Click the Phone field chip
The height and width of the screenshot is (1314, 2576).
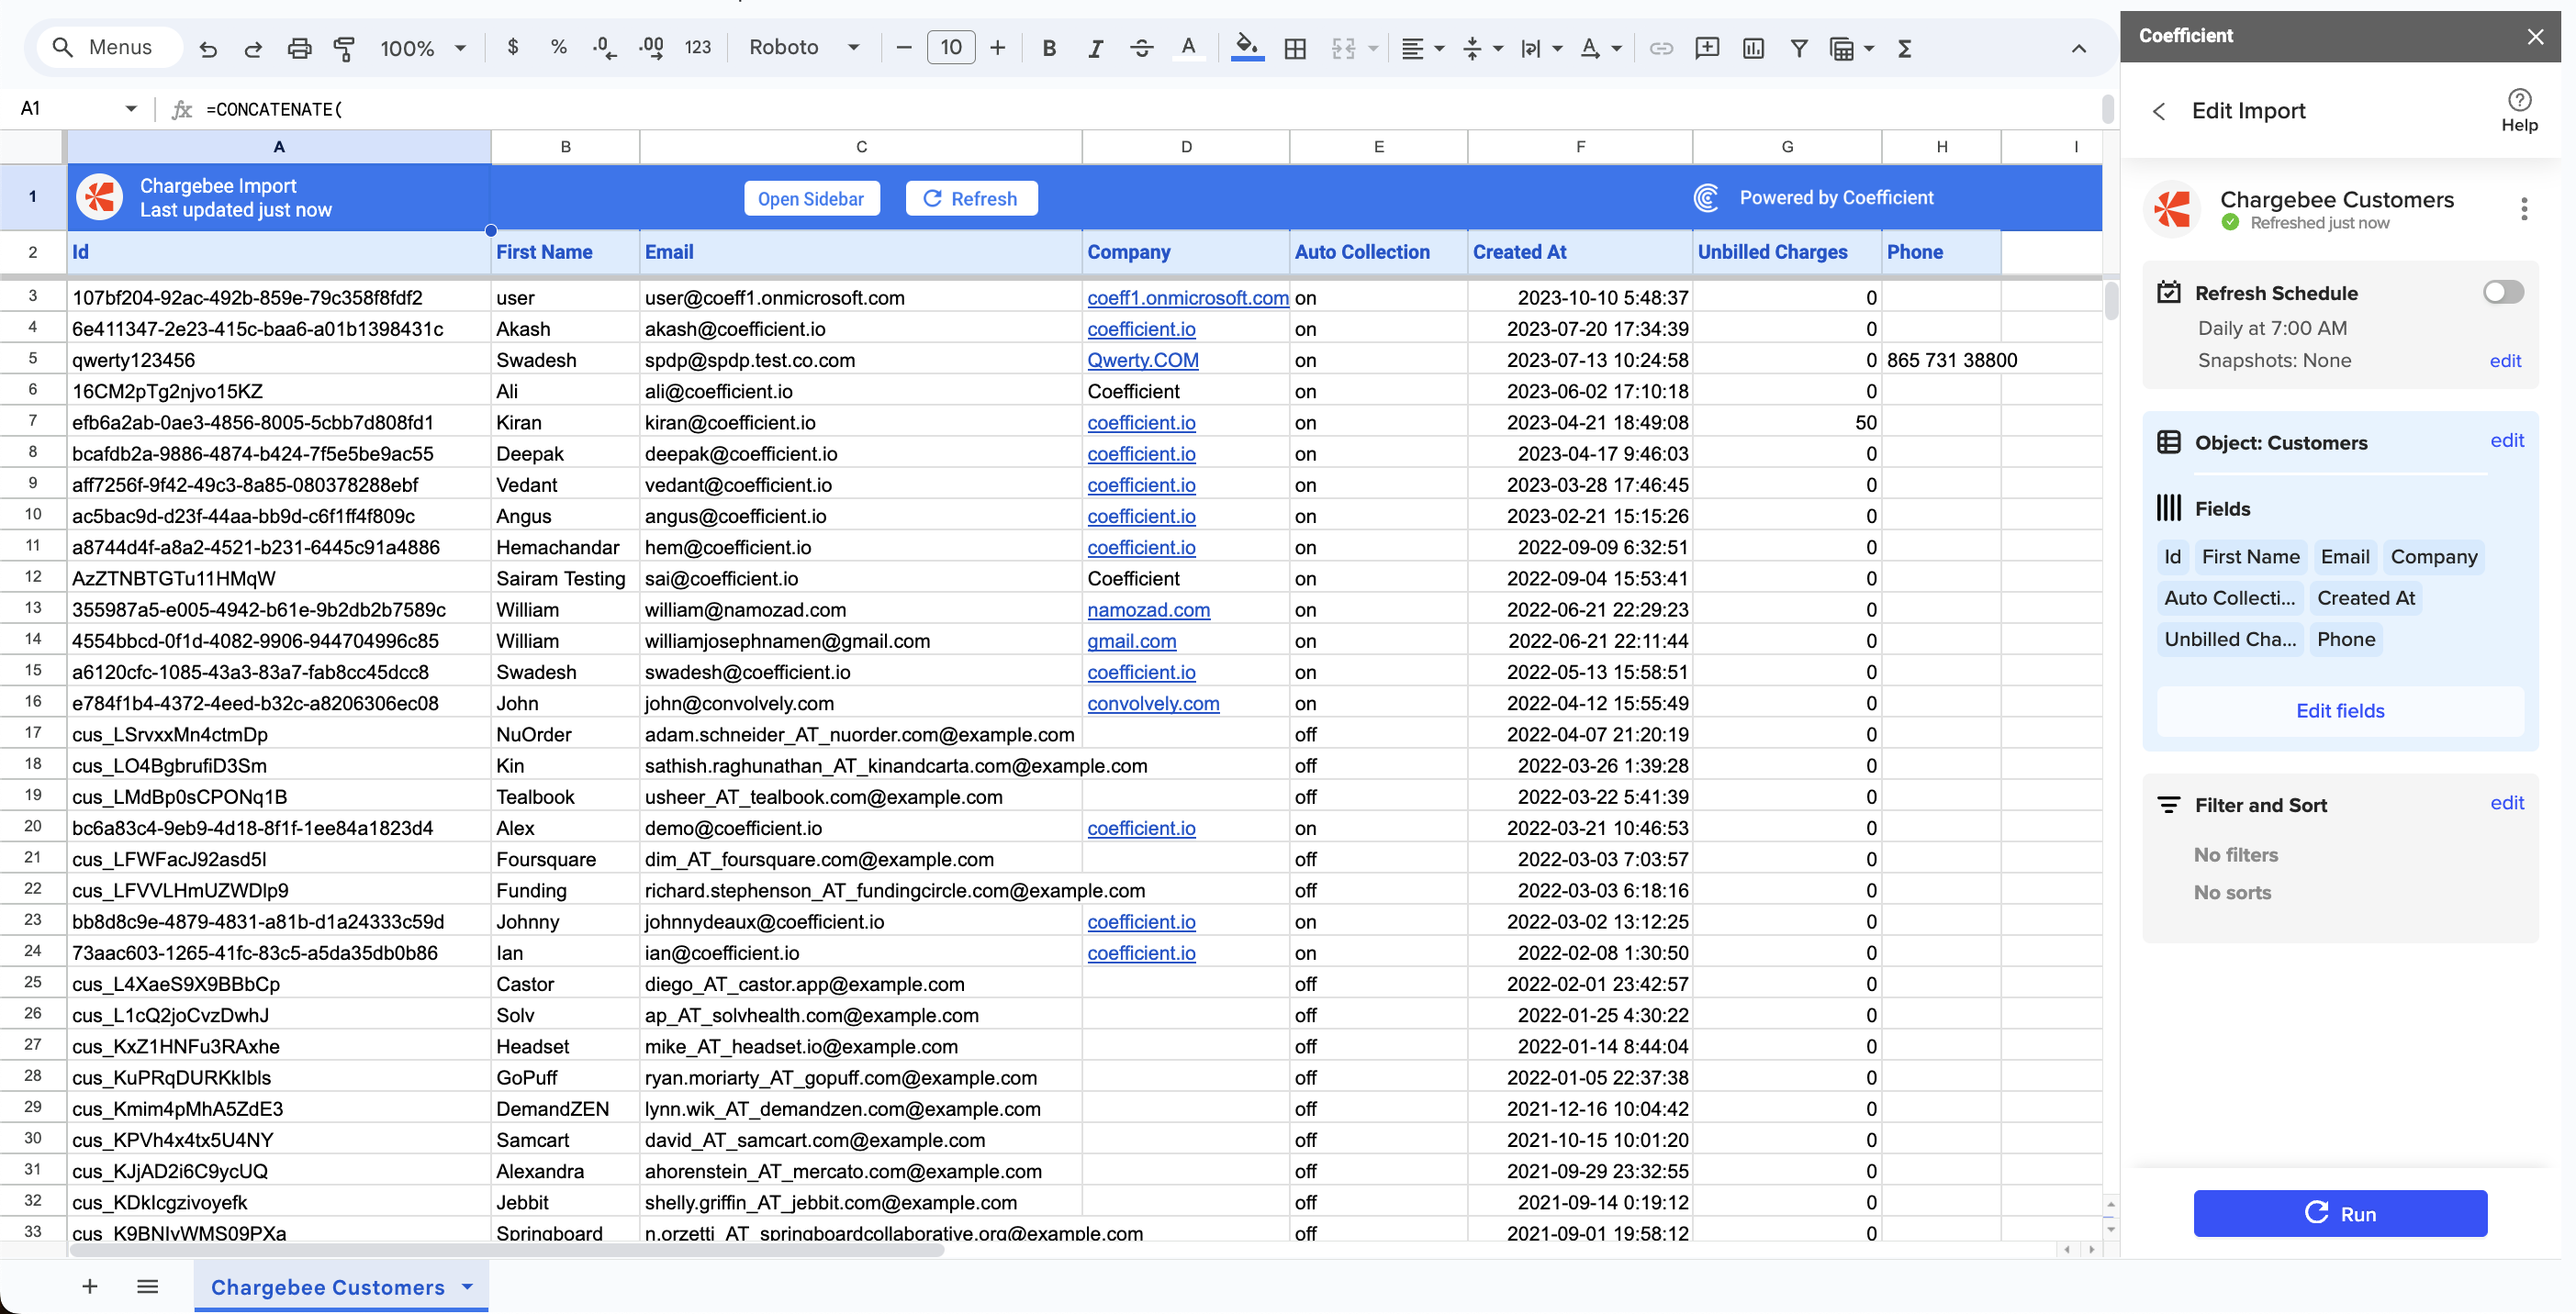[2345, 639]
